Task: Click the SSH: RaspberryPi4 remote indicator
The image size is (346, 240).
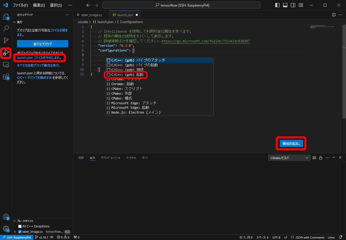Action: tap(17, 237)
